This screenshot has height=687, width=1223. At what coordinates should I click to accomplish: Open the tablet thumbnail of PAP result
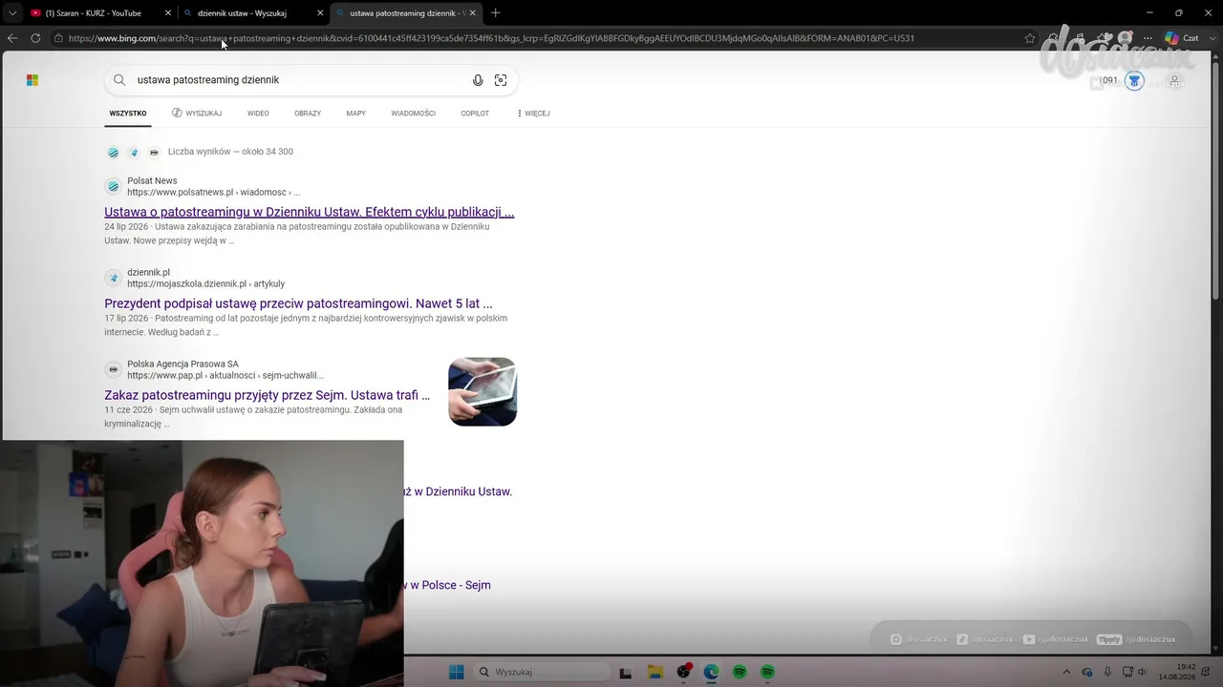[483, 391]
